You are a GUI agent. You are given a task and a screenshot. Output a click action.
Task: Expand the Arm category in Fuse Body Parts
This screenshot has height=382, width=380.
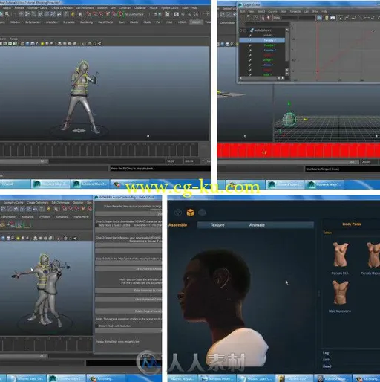pyautogui.click(x=326, y=359)
